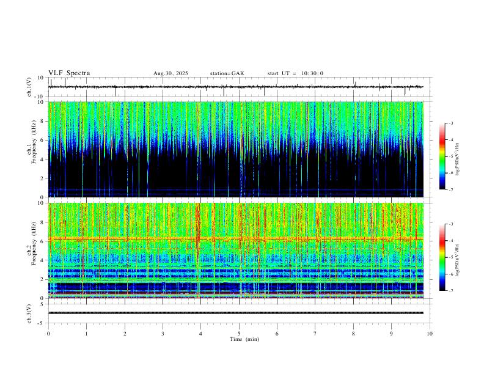Click the "4" kHz tick of ch.1 spectrogram
Image resolution: width=484 pixels, height=374 pixels.
pos(43,159)
